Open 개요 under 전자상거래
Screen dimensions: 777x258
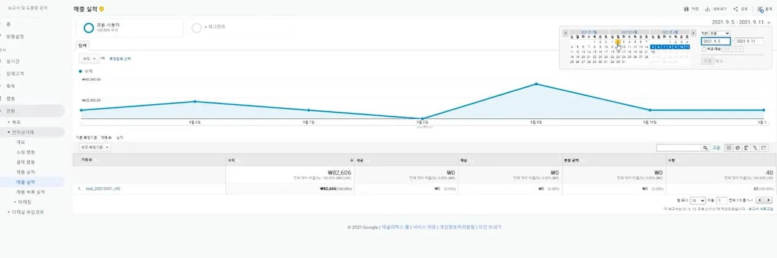pyautogui.click(x=21, y=142)
